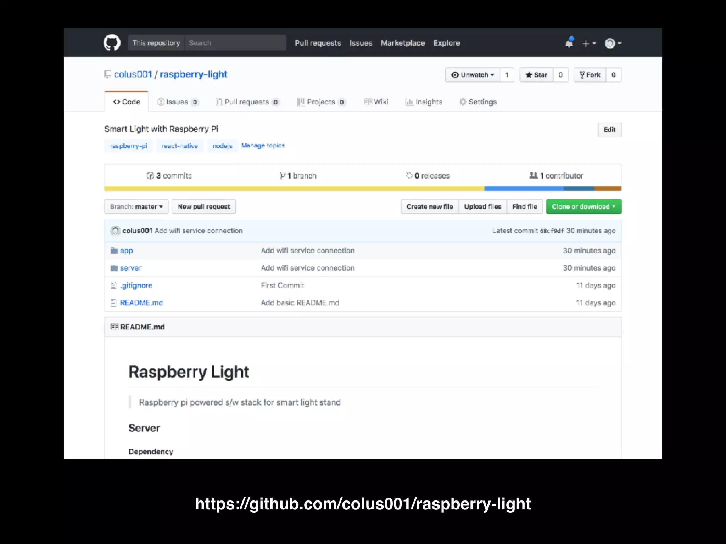Open Marketplace in top navigation
Image resolution: width=726 pixels, height=544 pixels.
pos(403,43)
